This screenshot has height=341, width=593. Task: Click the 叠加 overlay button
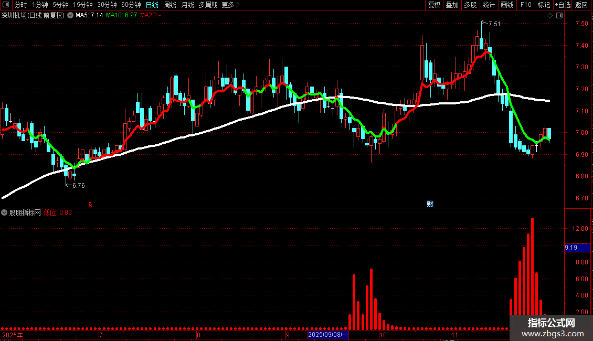coord(452,5)
